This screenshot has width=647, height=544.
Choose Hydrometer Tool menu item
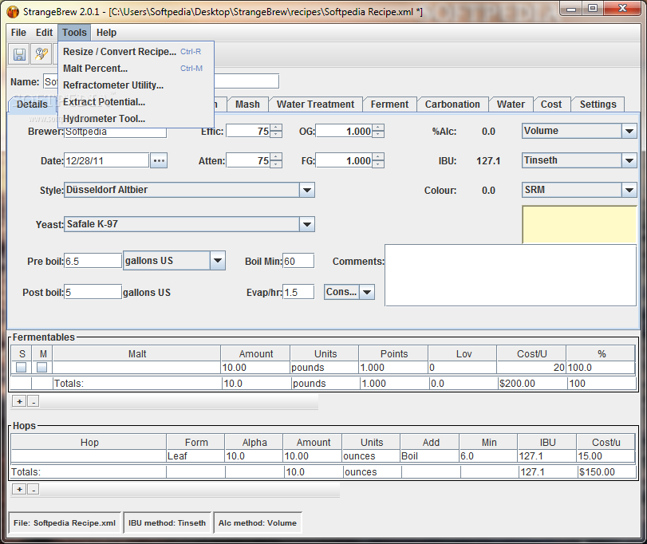point(136,119)
